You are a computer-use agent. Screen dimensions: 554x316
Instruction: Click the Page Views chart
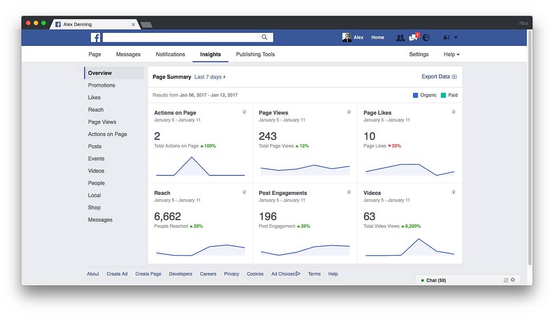click(x=305, y=170)
